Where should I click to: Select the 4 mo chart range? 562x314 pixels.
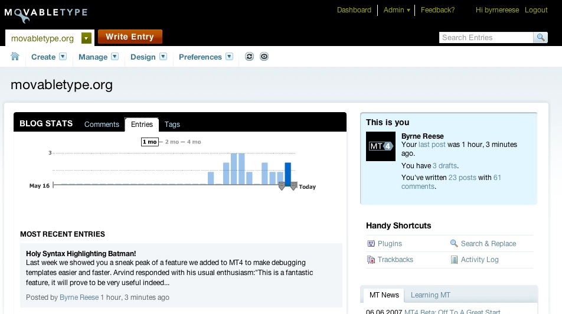click(194, 142)
